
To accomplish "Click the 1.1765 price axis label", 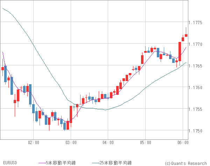I will pyautogui.click(x=195, y=66).
